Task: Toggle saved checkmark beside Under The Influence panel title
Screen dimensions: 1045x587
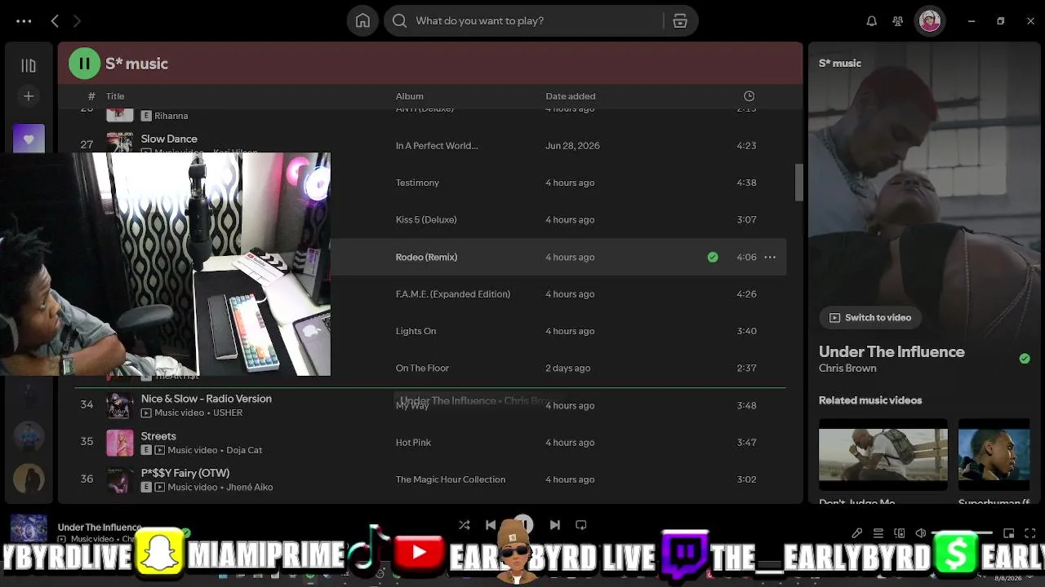Action: coord(1025,359)
